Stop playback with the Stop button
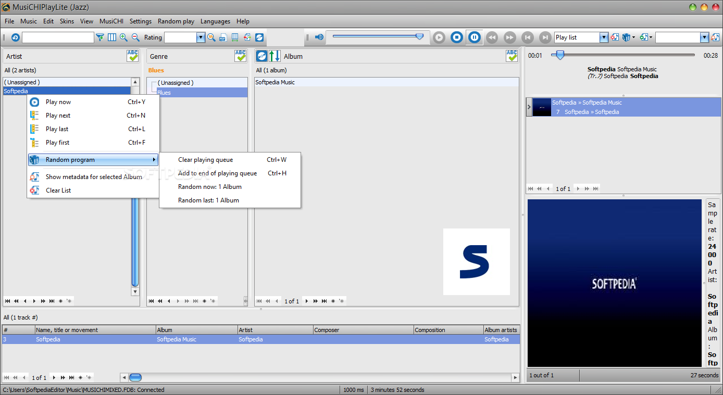 point(457,37)
